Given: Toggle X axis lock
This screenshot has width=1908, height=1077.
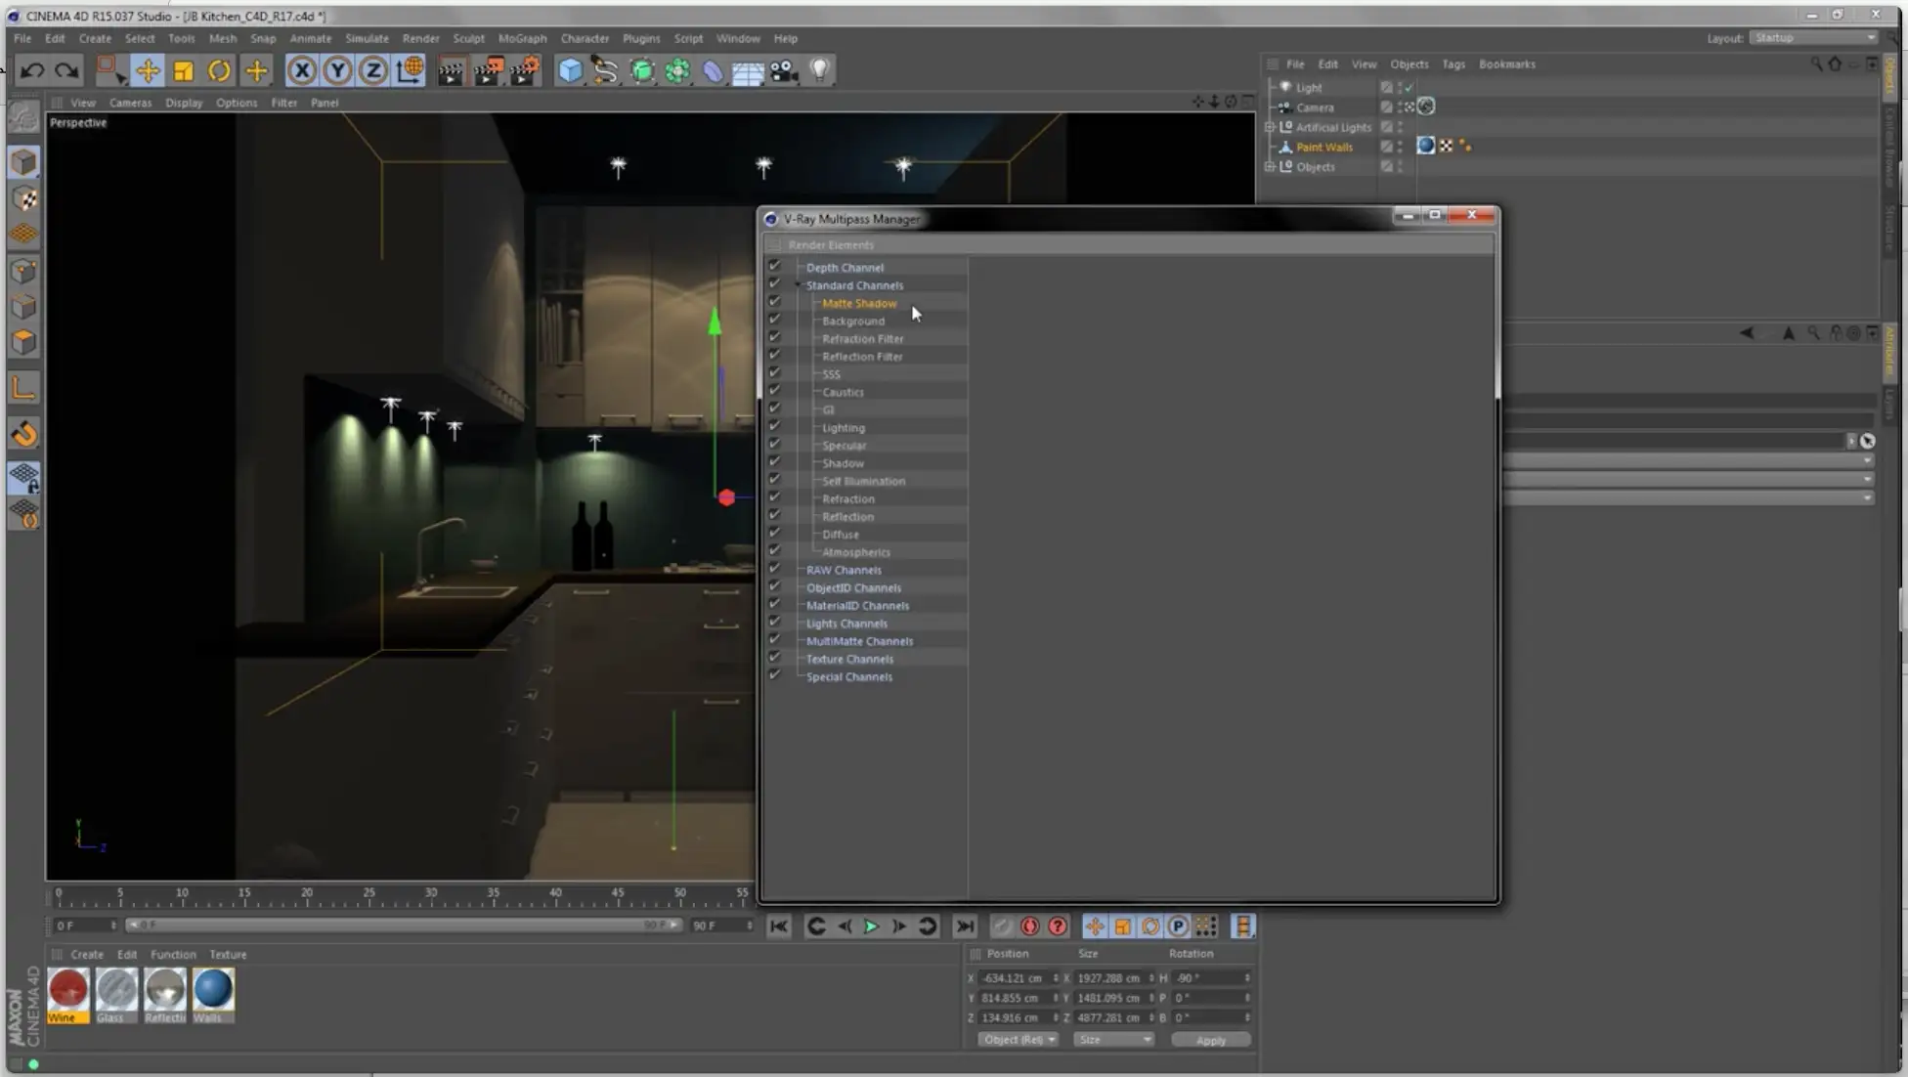Looking at the screenshot, I should click(302, 70).
